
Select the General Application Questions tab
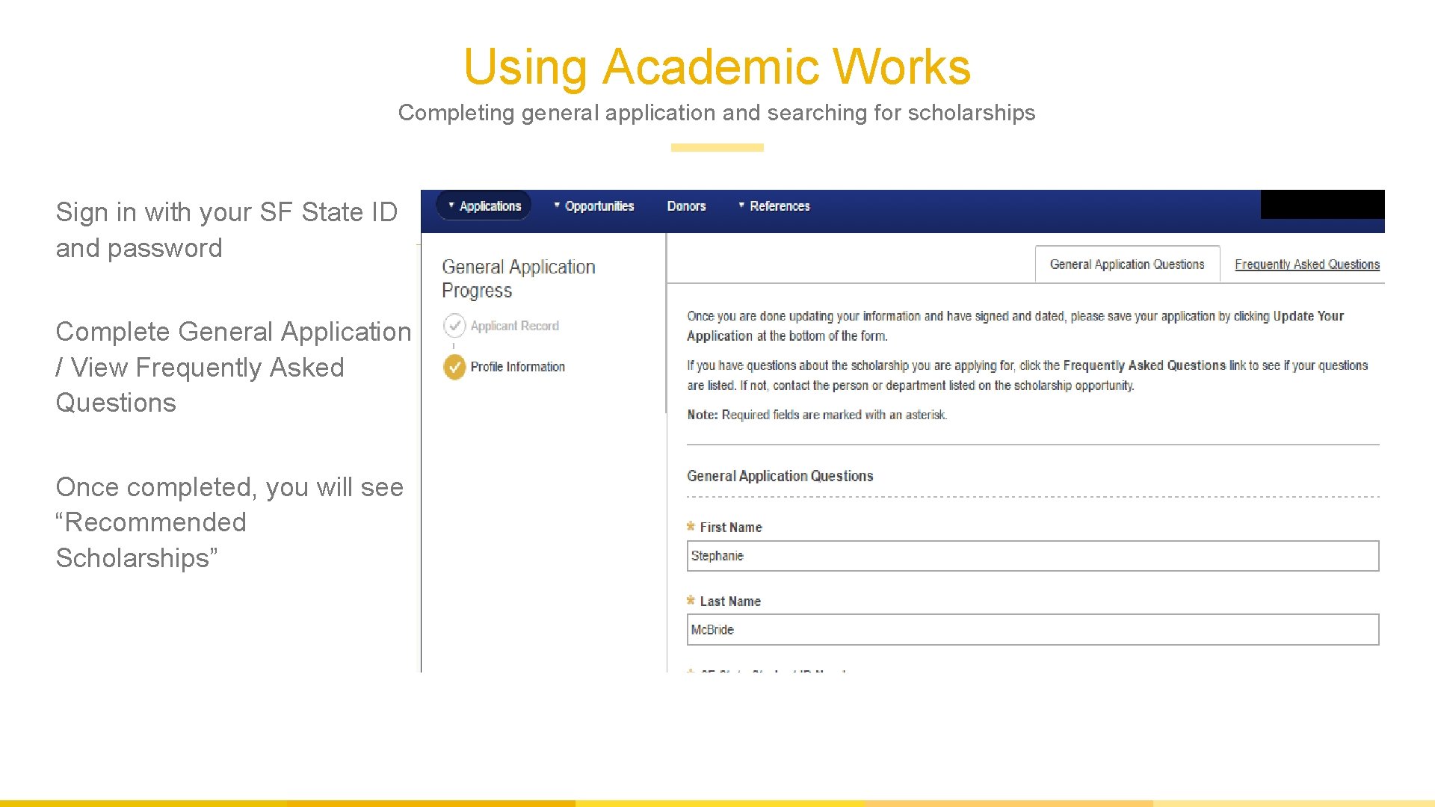coord(1127,265)
